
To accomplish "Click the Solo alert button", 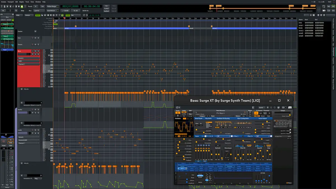I will 106,6.
